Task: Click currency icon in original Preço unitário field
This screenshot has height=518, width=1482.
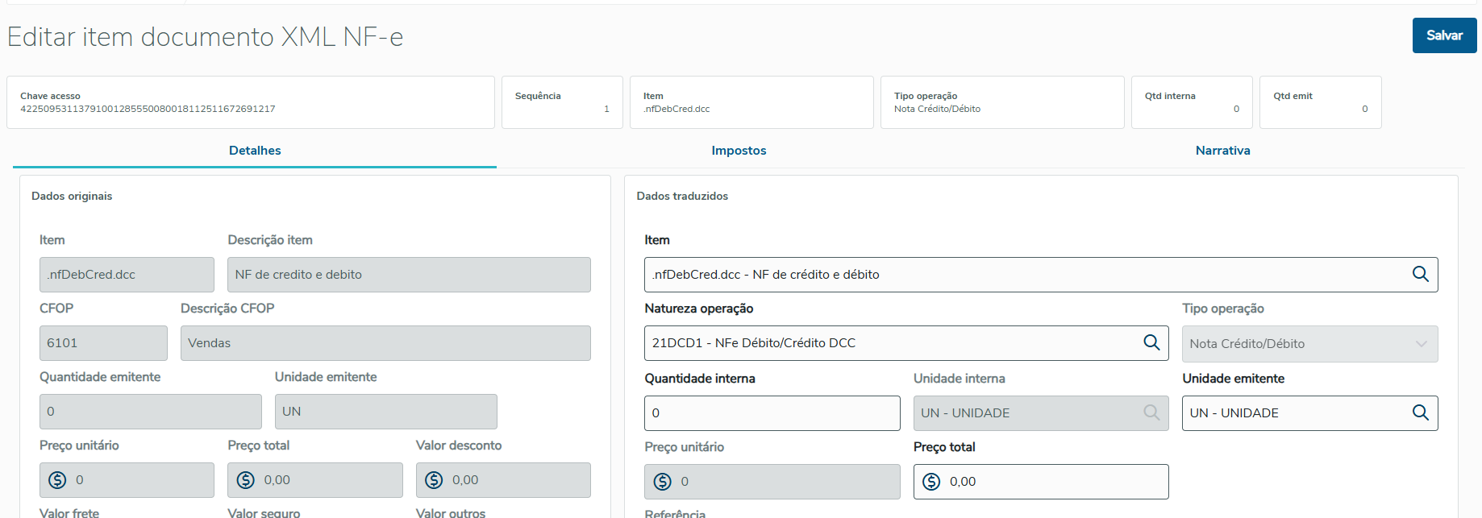Action: coord(57,480)
